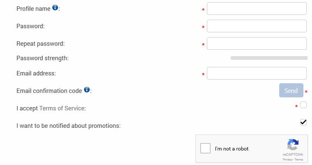Click into the Password input field
312x165 pixels.
(x=257, y=26)
